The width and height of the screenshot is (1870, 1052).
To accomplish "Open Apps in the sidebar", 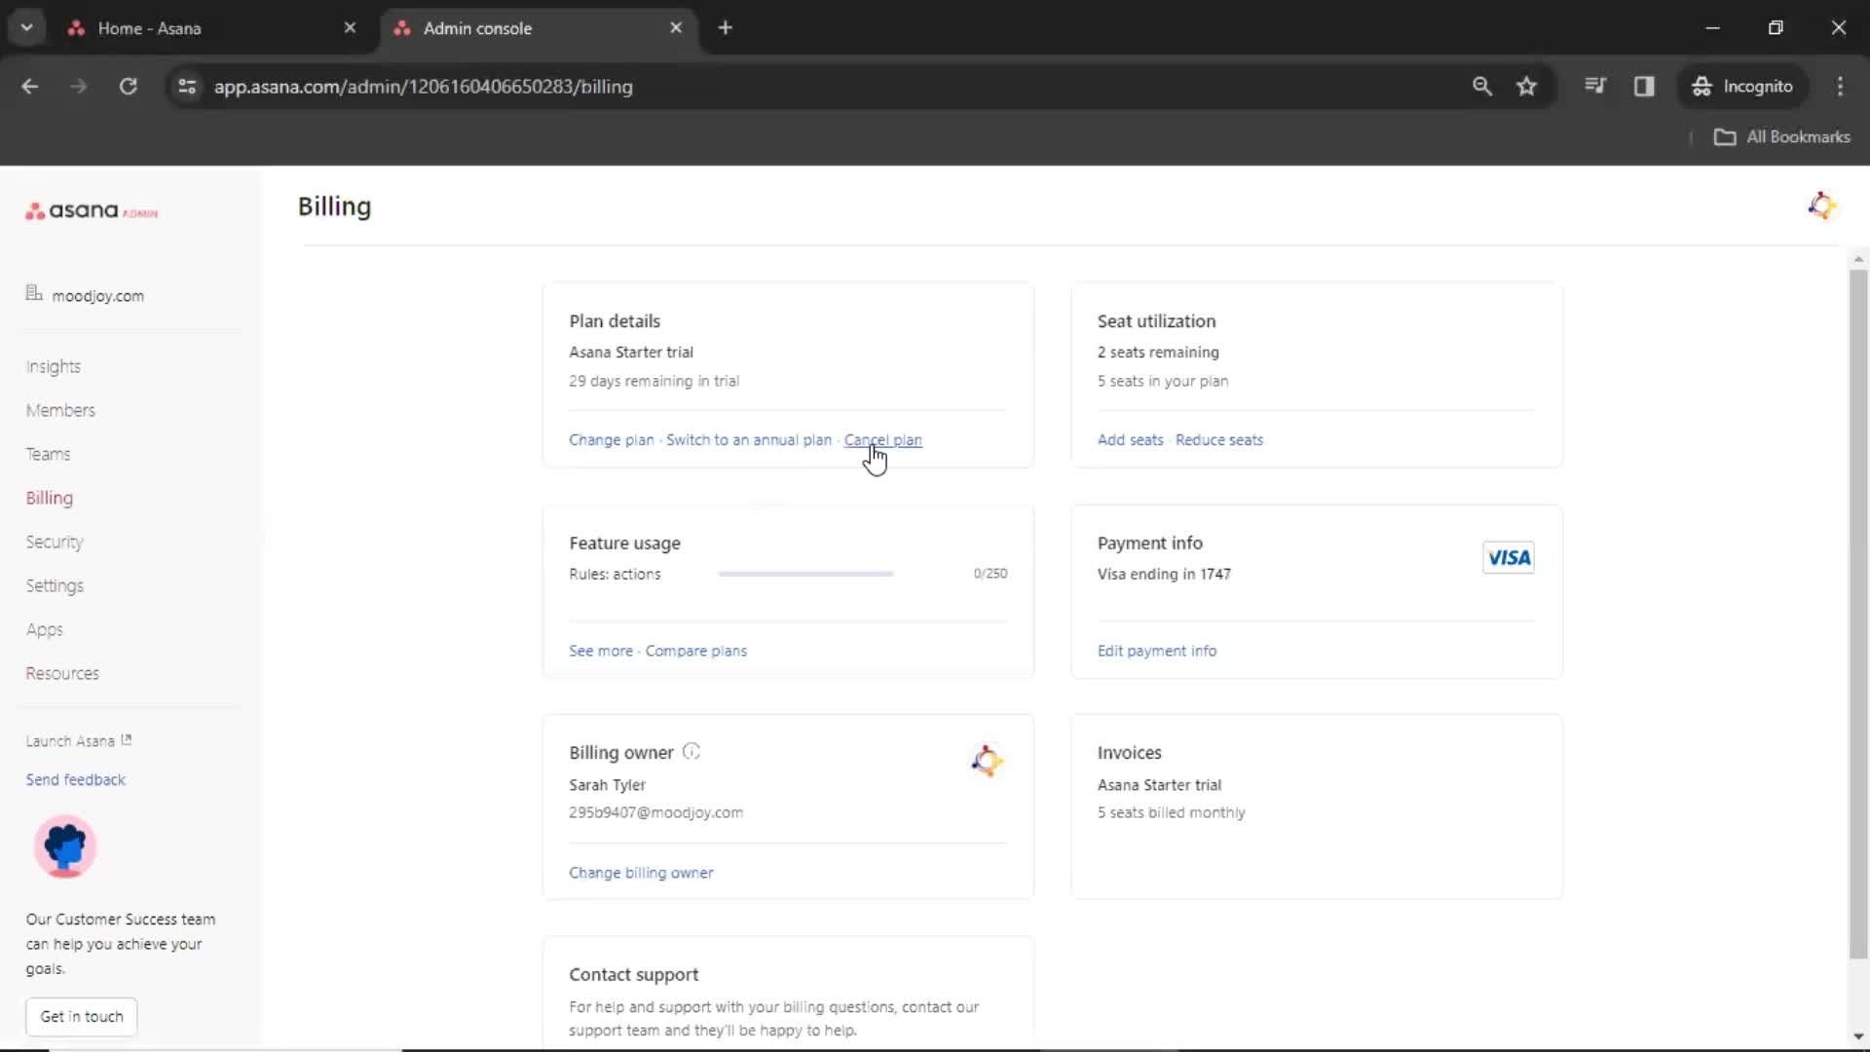I will pyautogui.click(x=44, y=629).
